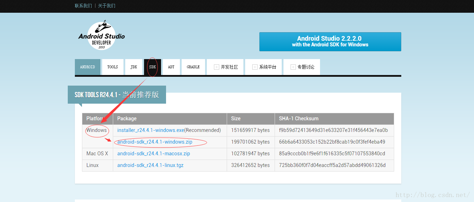The height and width of the screenshot is (202, 474).
Task: Expand the plus icon beside 系统平台
Action: point(255,67)
